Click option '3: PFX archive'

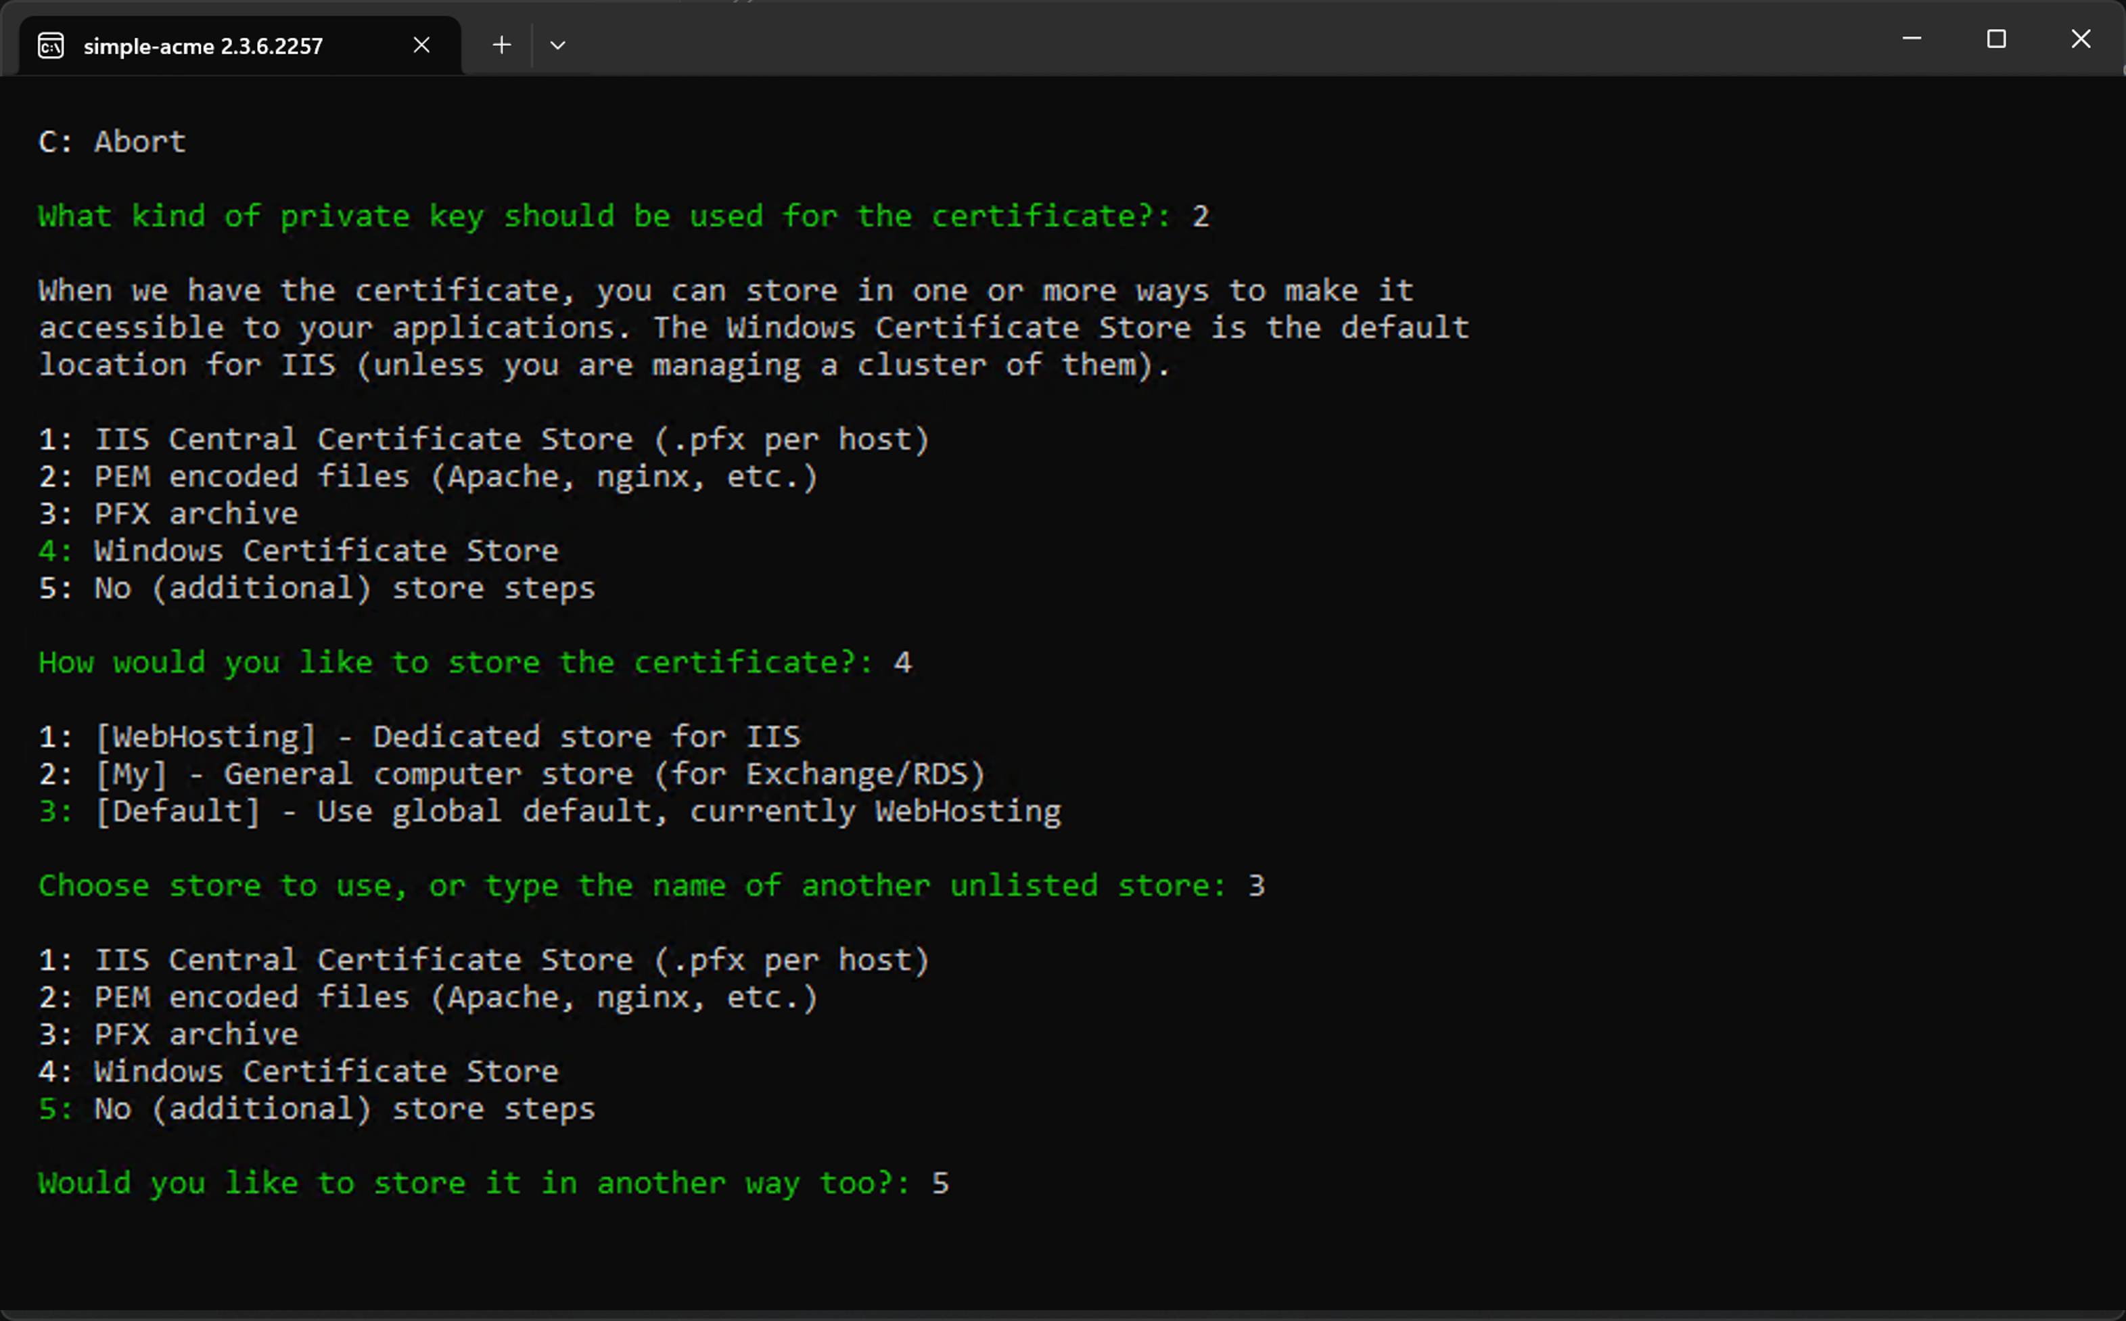click(x=168, y=514)
